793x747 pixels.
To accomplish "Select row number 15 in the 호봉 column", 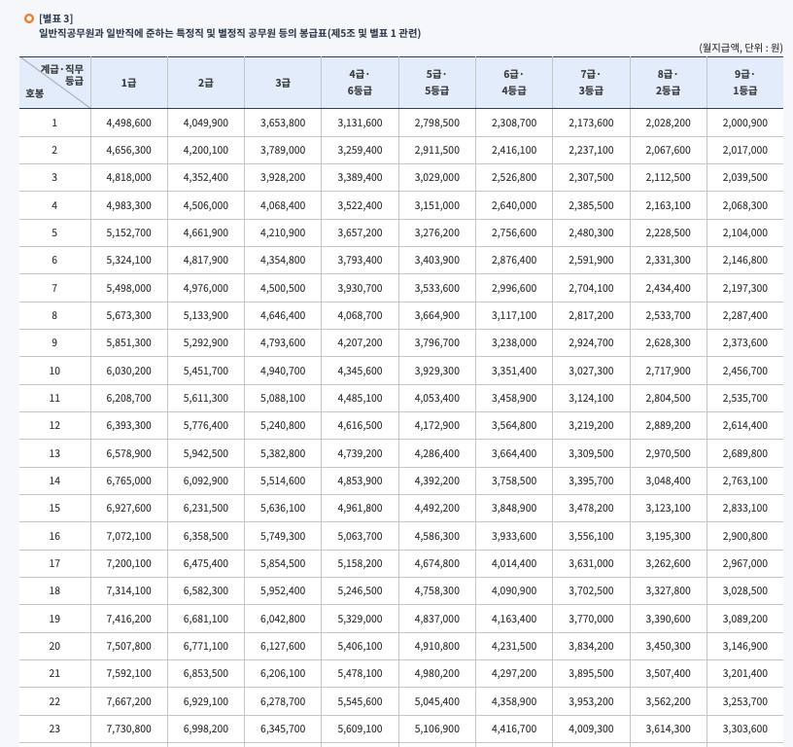I will (54, 509).
